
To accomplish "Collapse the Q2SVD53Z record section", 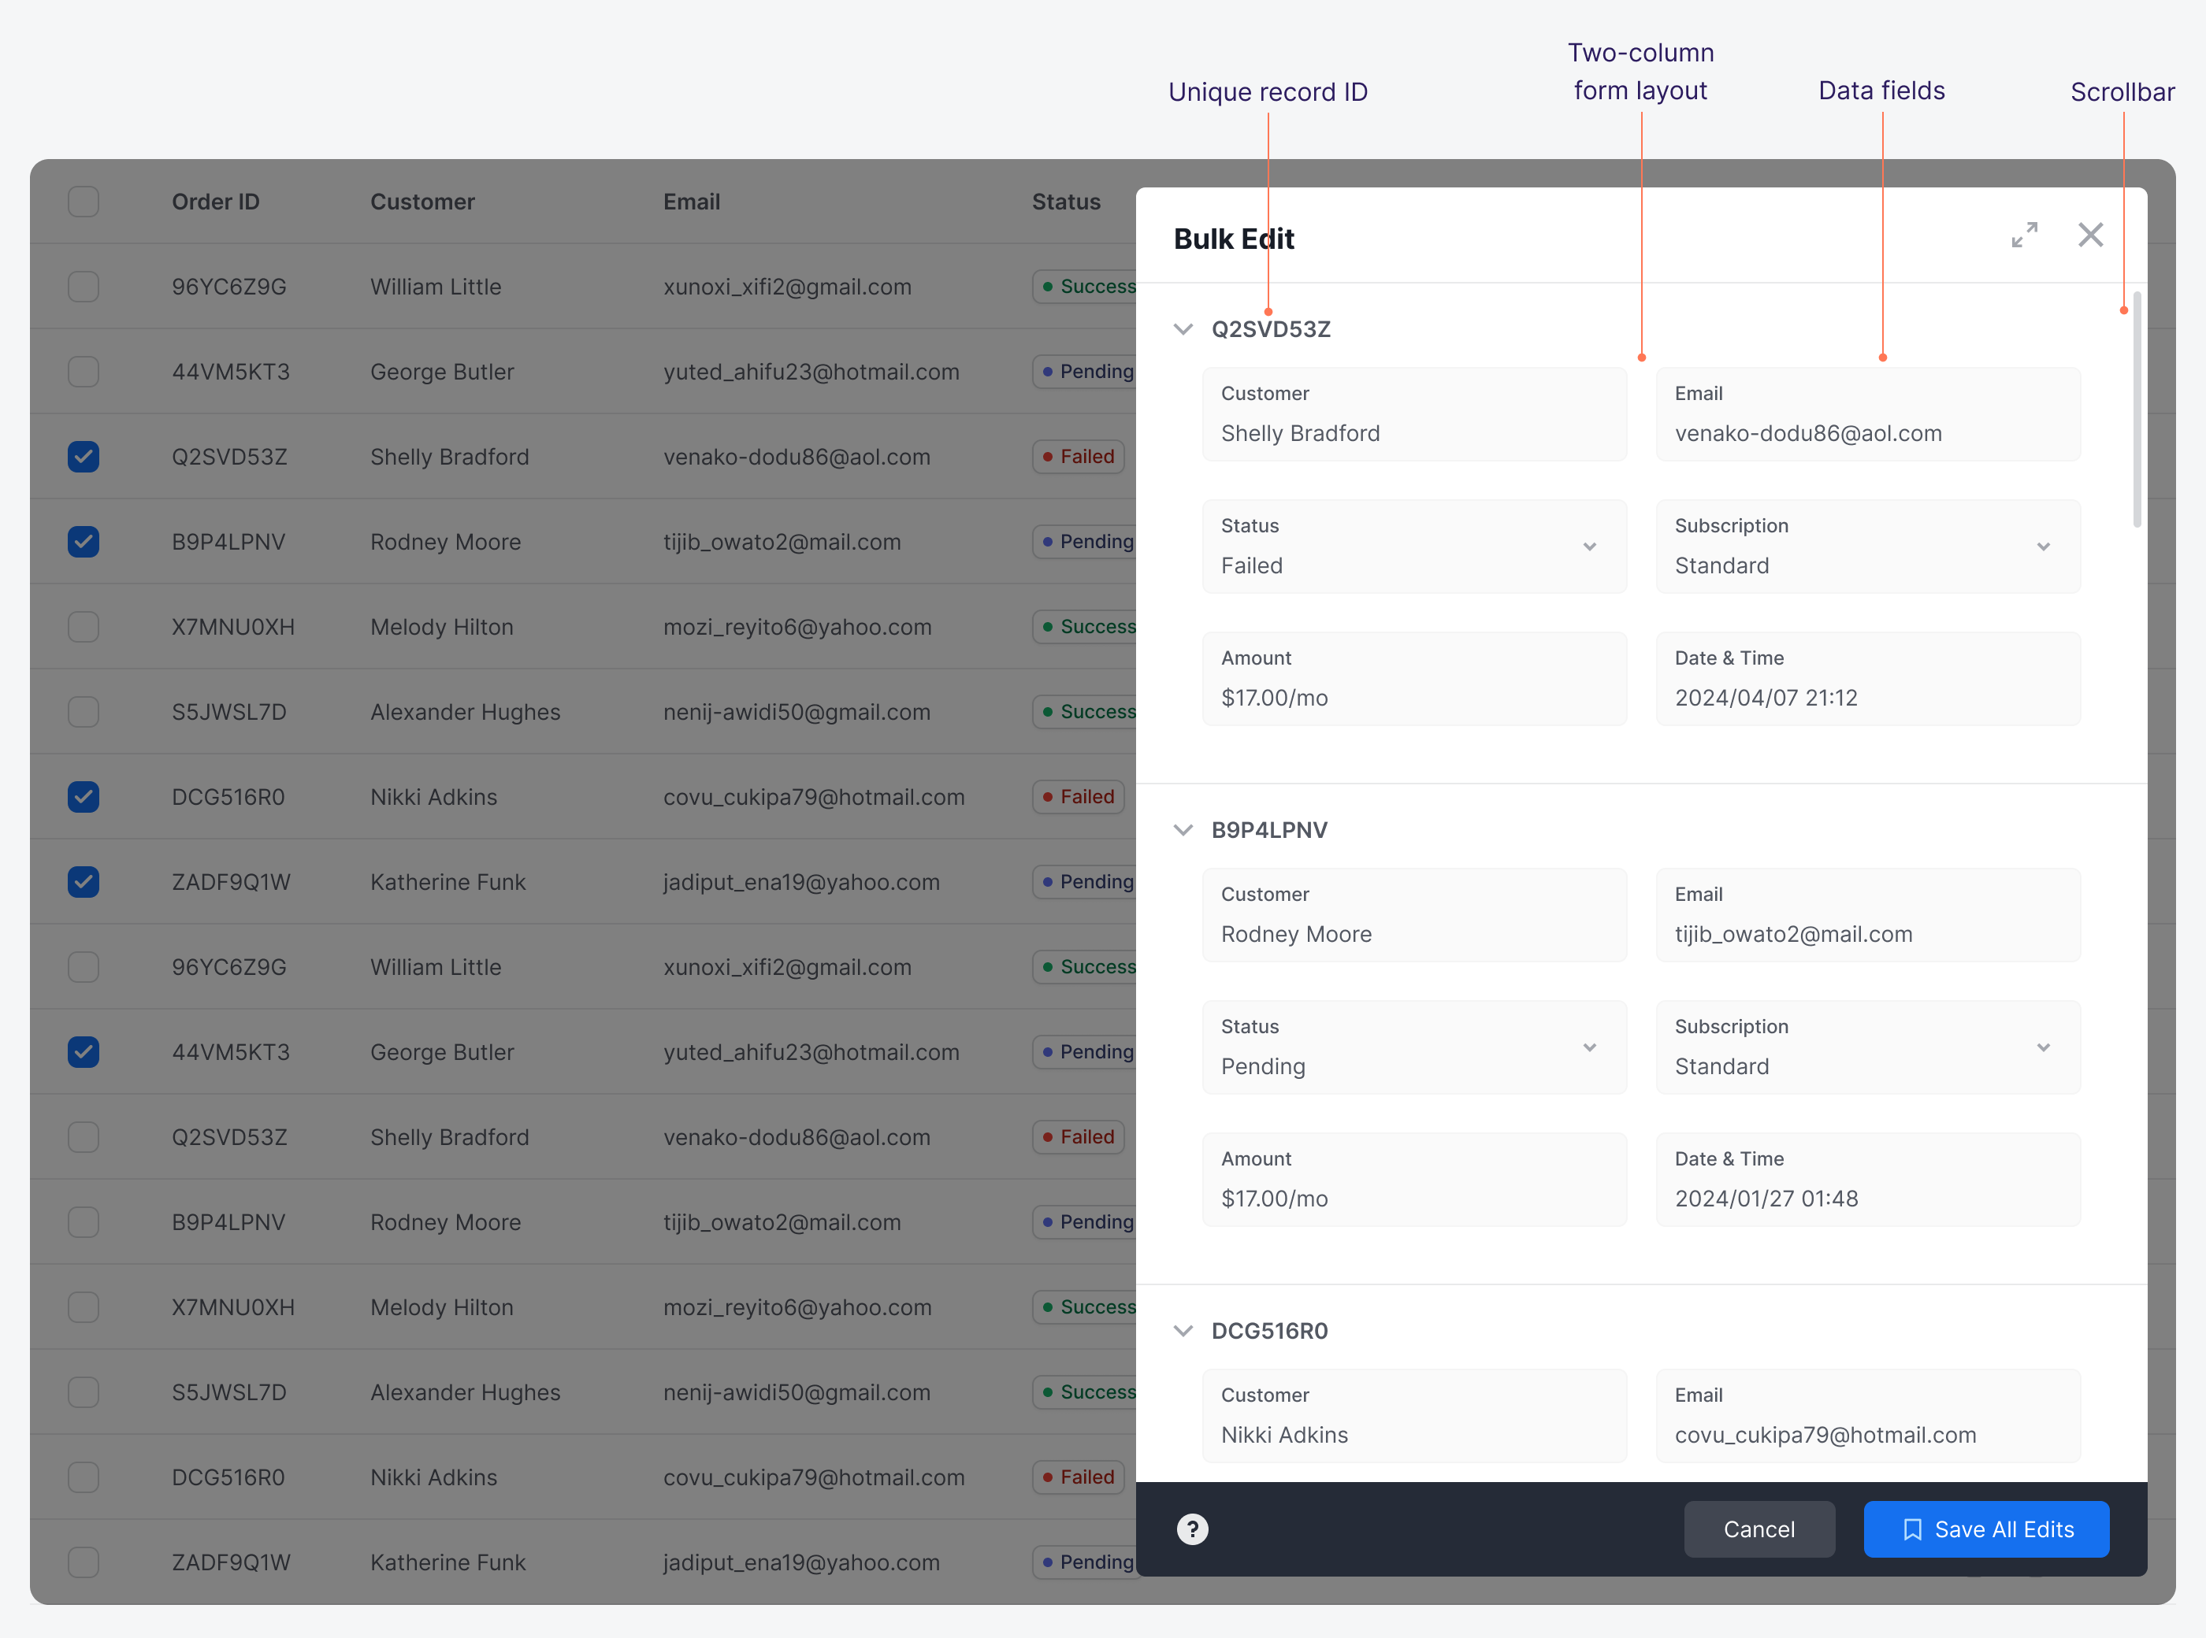I will tap(1183, 329).
